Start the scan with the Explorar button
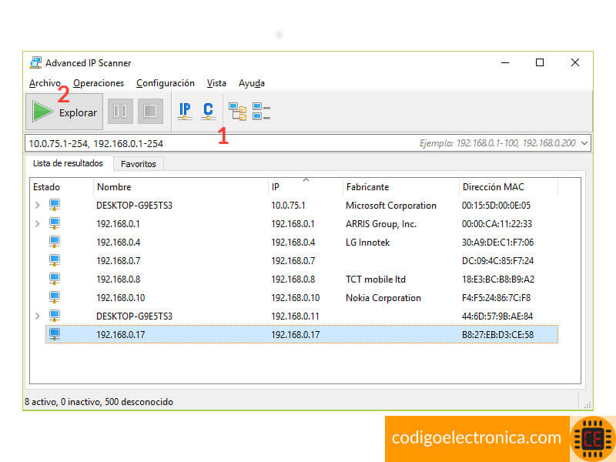 click(x=65, y=112)
